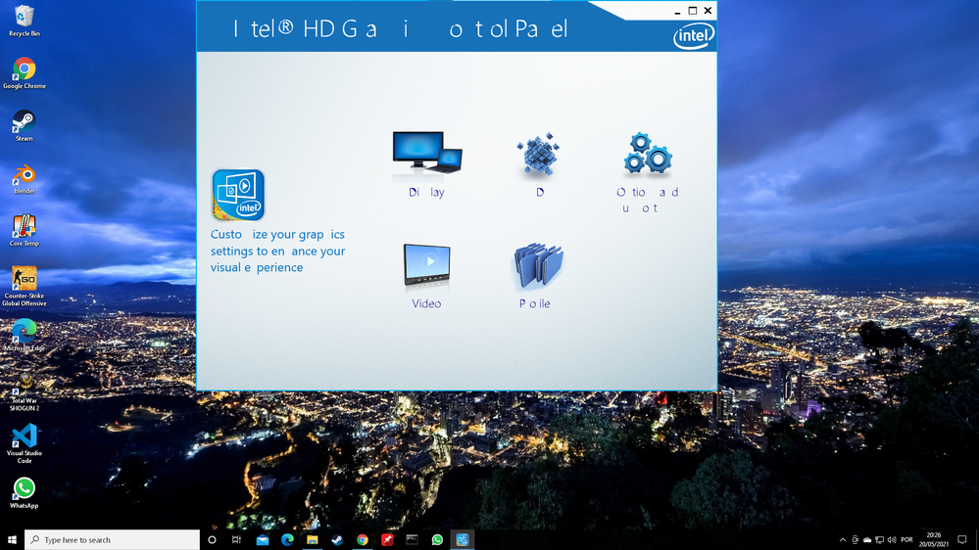Open the gears Options and Support tile
Image resolution: width=979 pixels, height=550 pixels.
point(648,172)
